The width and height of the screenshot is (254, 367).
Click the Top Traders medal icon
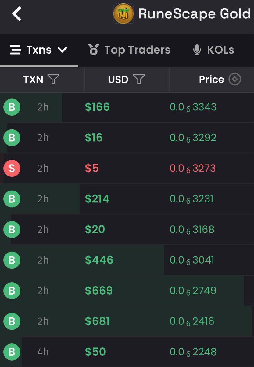click(x=94, y=50)
